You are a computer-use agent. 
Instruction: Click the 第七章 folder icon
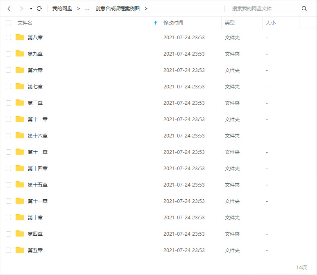20,86
